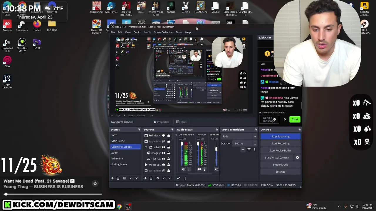Viewport: 376px width, 211px height.
Task: Open the Edit menu
Action: click(x=120, y=32)
